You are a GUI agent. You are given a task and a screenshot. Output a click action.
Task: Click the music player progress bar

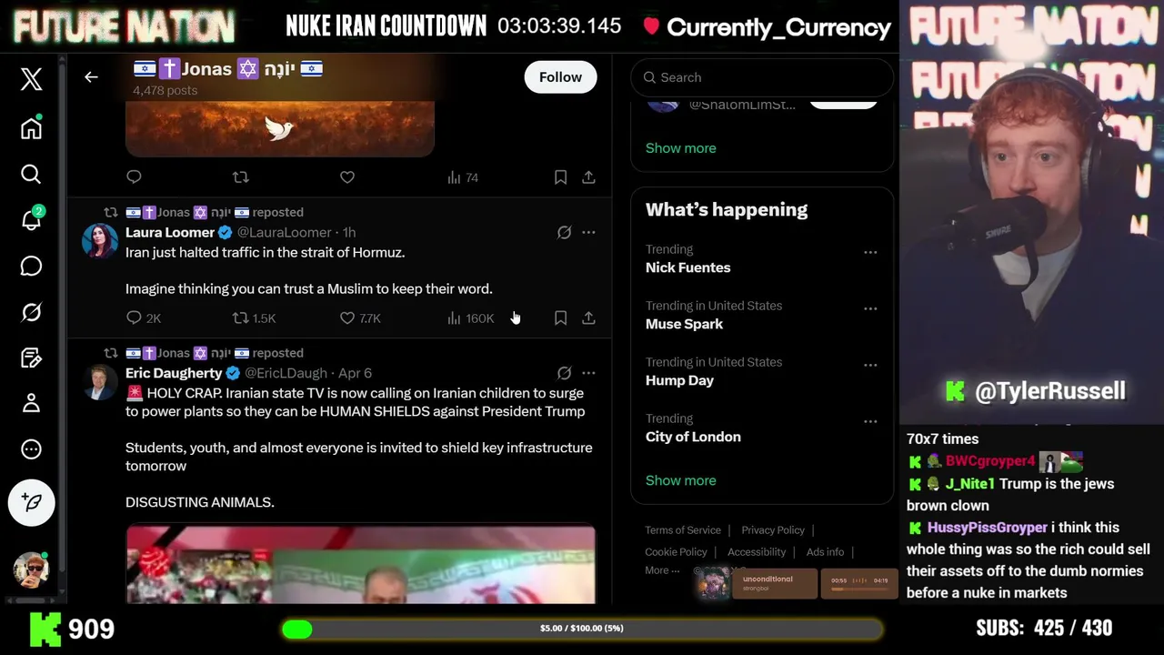[x=859, y=589]
